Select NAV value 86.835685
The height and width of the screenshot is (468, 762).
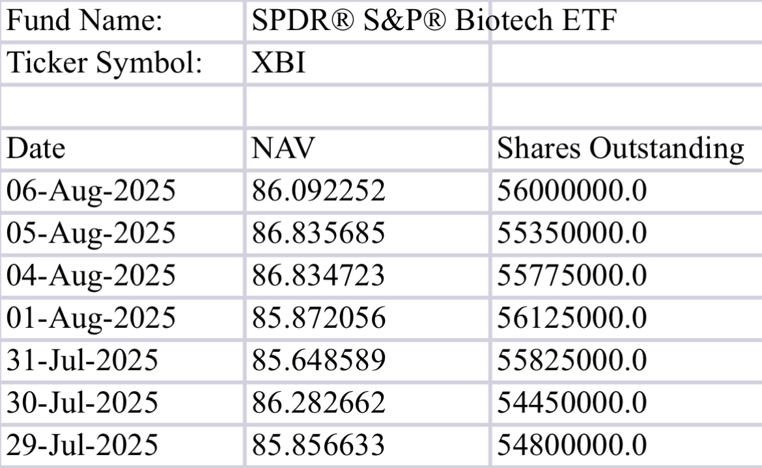click(367, 233)
